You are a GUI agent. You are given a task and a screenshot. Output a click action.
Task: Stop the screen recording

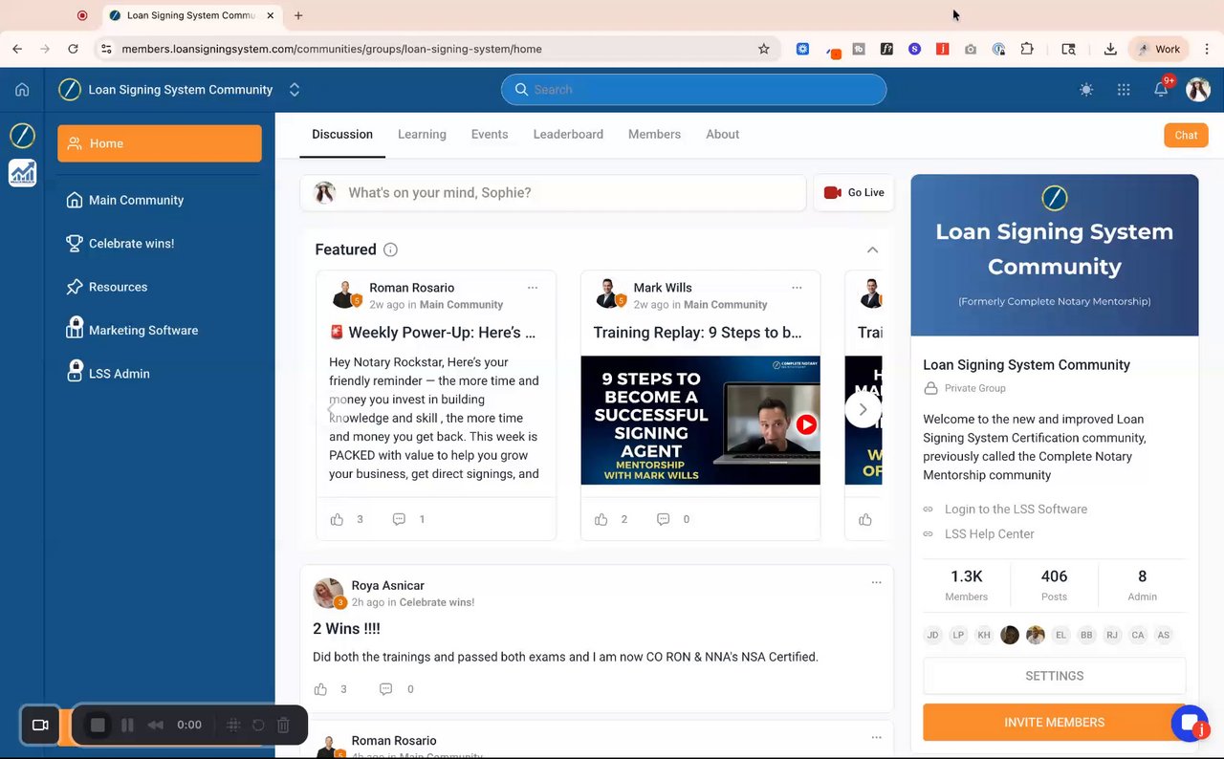(x=98, y=725)
